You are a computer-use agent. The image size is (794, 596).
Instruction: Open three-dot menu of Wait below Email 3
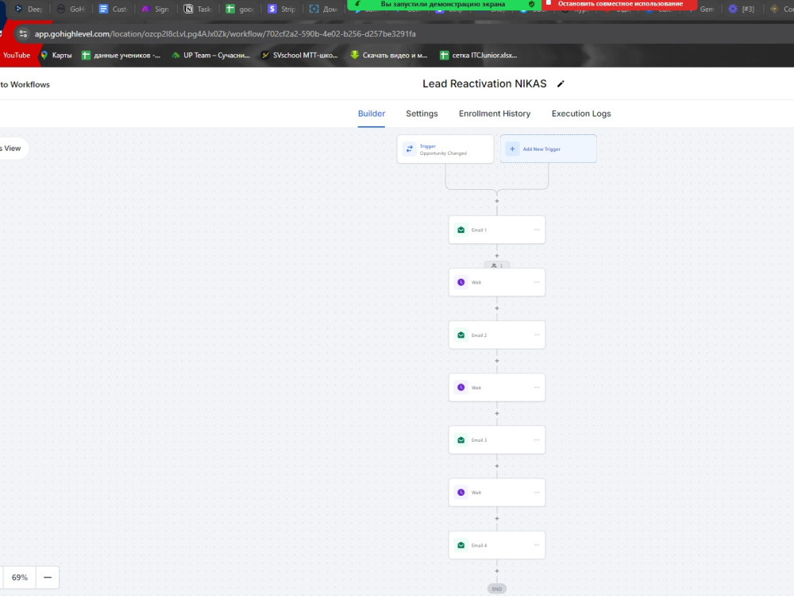tap(537, 492)
